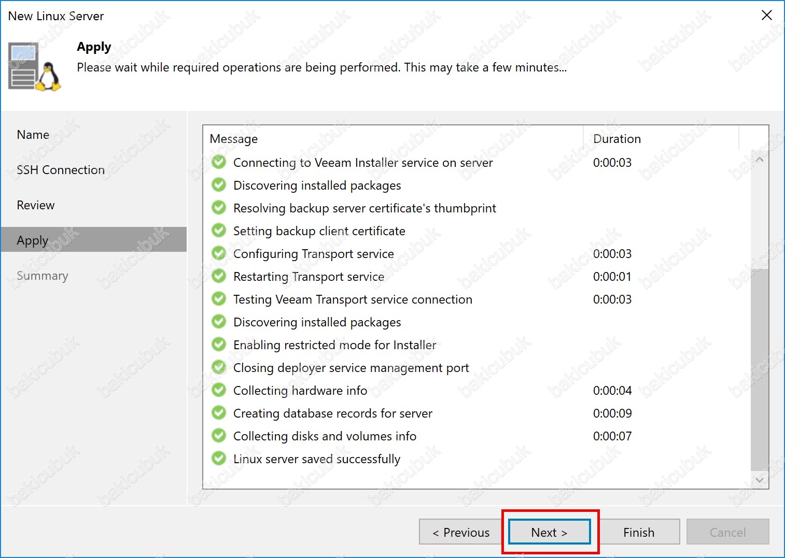
Task: Click success icon for Resolving backup server certificate
Action: tap(219, 208)
